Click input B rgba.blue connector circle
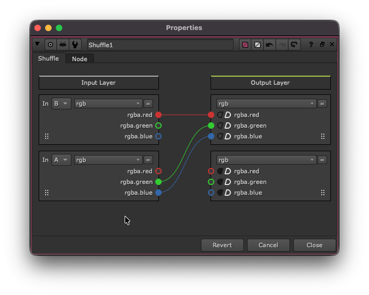 coord(158,136)
